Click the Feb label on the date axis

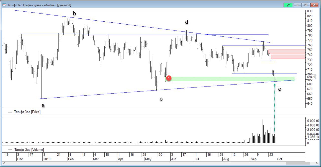pyautogui.click(x=71, y=159)
